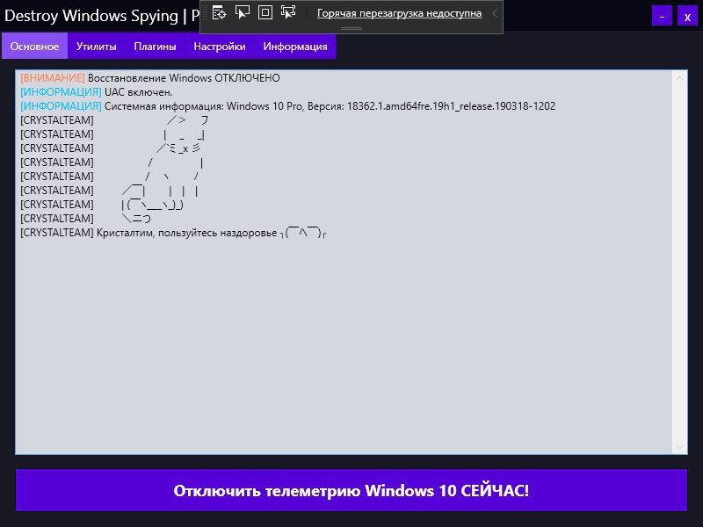This screenshot has width=703, height=527.
Task: Click 'Восстановление Windows ОТКЛЮЧЕНО' log text
Action: coord(184,78)
